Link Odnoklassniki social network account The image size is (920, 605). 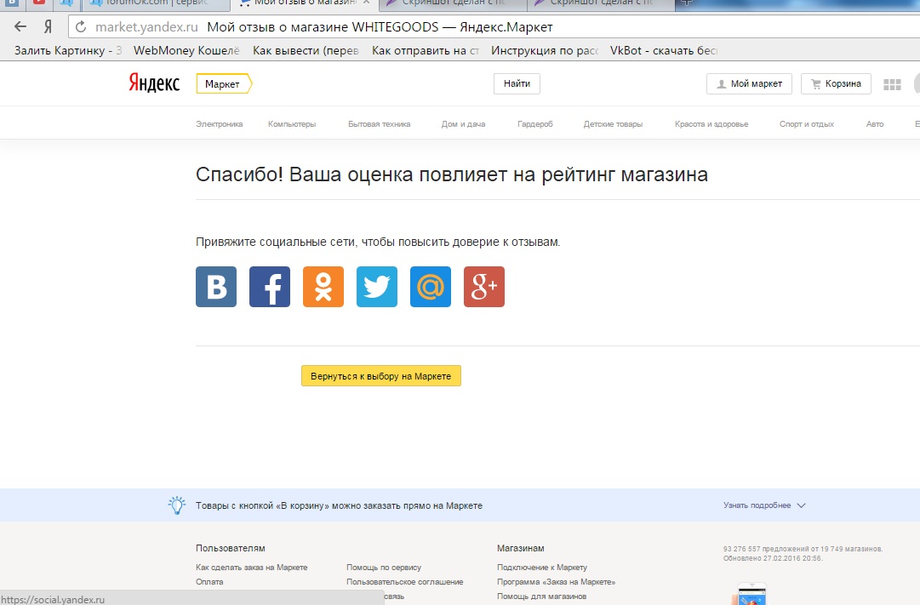[323, 287]
